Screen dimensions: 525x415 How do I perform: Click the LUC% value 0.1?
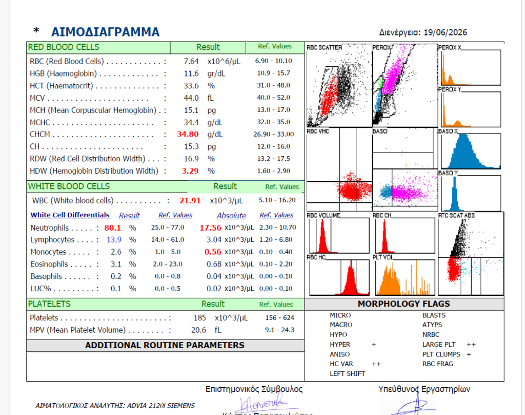pos(116,289)
